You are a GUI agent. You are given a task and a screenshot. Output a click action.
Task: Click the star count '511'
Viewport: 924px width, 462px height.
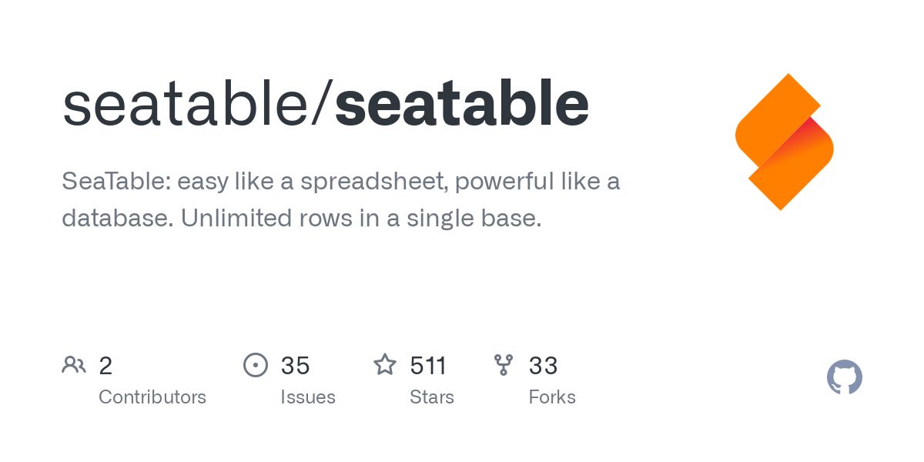428,366
